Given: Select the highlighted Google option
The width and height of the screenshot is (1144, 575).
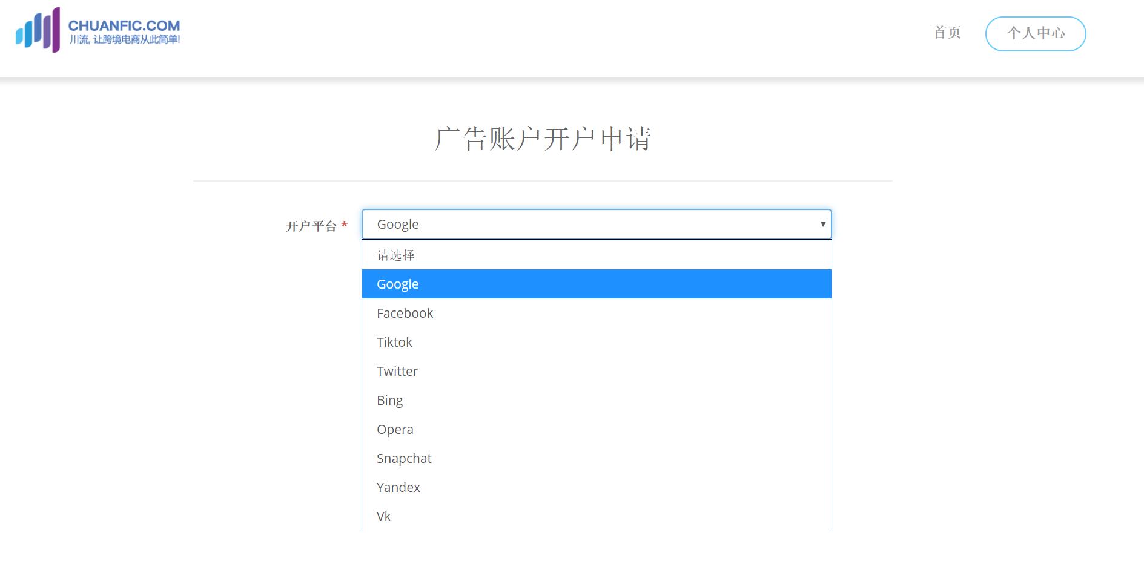Looking at the screenshot, I should [x=597, y=284].
